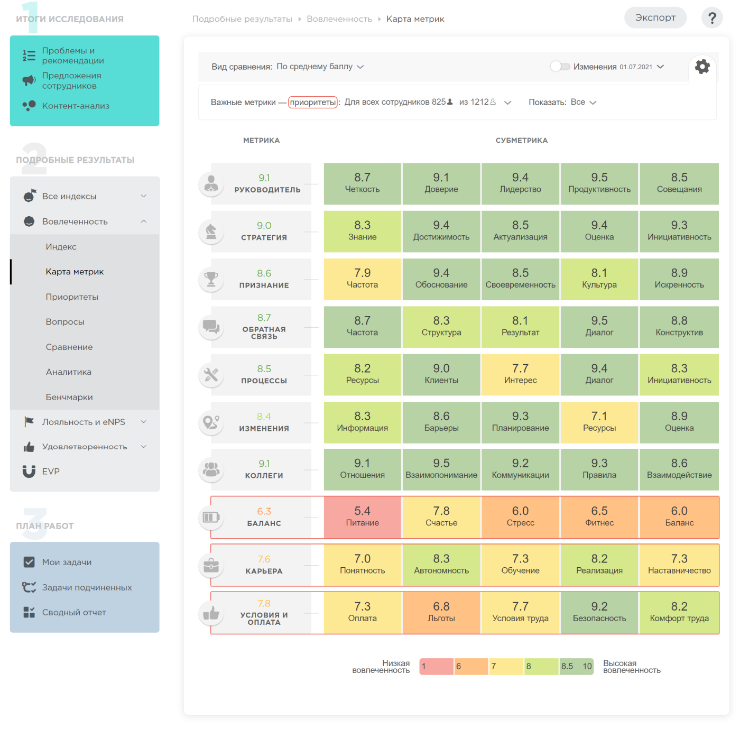Click the dots icon beside Контент-анализ
This screenshot has width=740, height=729.
29,106
